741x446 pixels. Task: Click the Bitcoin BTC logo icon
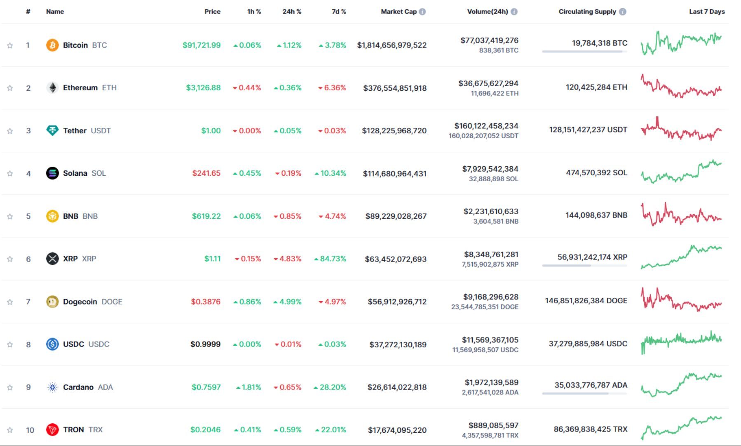coord(52,45)
